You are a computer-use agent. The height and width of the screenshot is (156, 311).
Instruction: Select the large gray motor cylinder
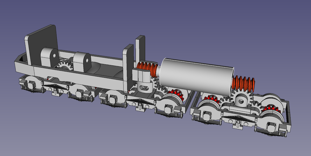pyautogui.click(x=197, y=76)
